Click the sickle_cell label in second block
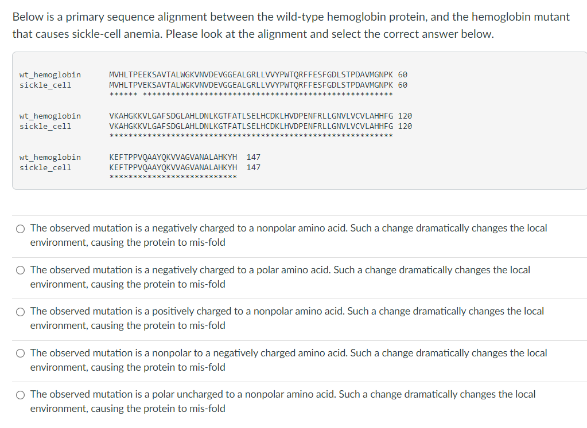This screenshot has height=428, width=587. pyautogui.click(x=45, y=126)
